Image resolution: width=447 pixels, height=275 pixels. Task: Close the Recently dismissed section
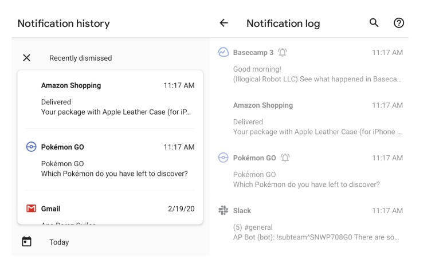pyautogui.click(x=26, y=58)
